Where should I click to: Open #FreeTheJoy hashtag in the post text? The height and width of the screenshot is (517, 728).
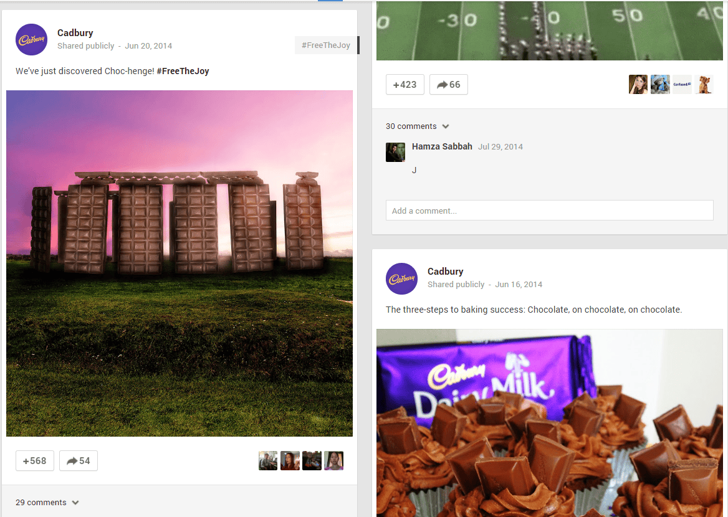[x=183, y=71]
